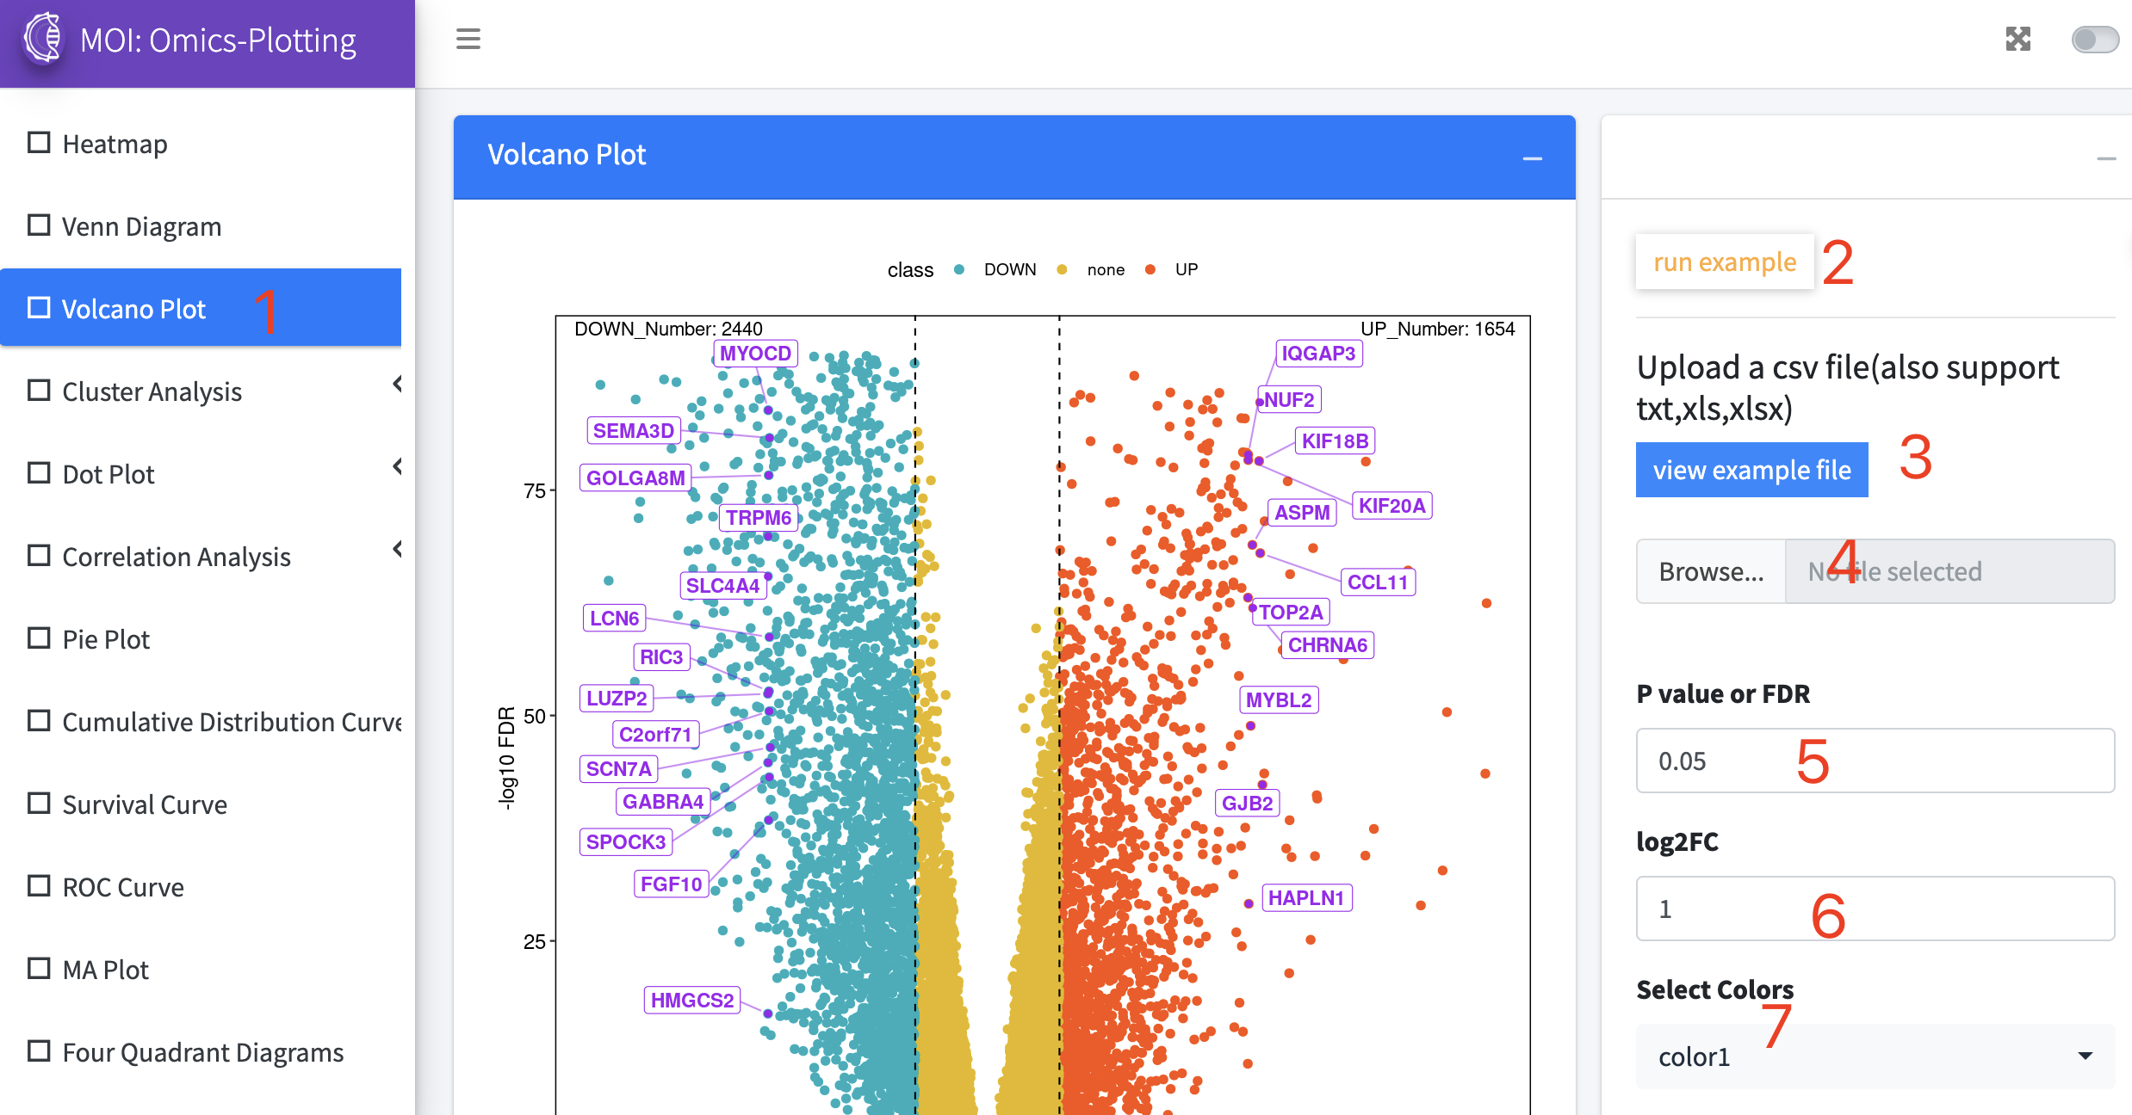Click the CCL11 gene label
The width and height of the screenshot is (2132, 1115).
(1378, 582)
